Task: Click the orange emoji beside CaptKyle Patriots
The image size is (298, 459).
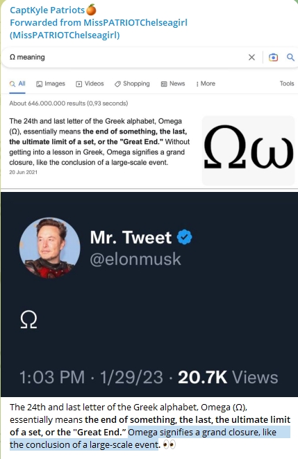Action: coord(92,10)
